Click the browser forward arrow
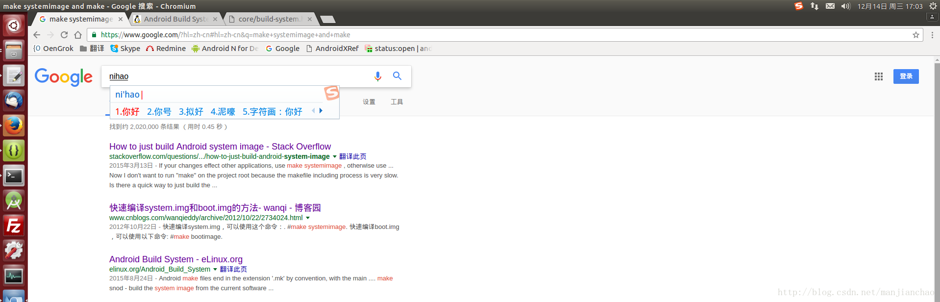This screenshot has height=302, width=940. tap(50, 35)
